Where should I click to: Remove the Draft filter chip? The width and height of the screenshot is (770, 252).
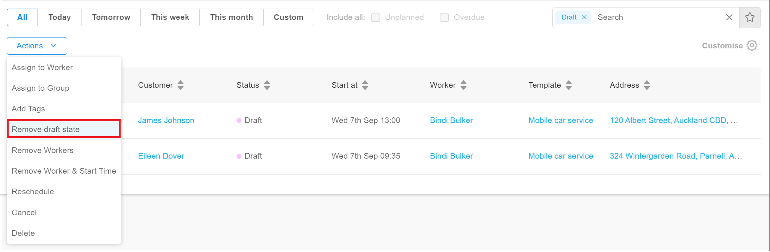pyautogui.click(x=584, y=17)
